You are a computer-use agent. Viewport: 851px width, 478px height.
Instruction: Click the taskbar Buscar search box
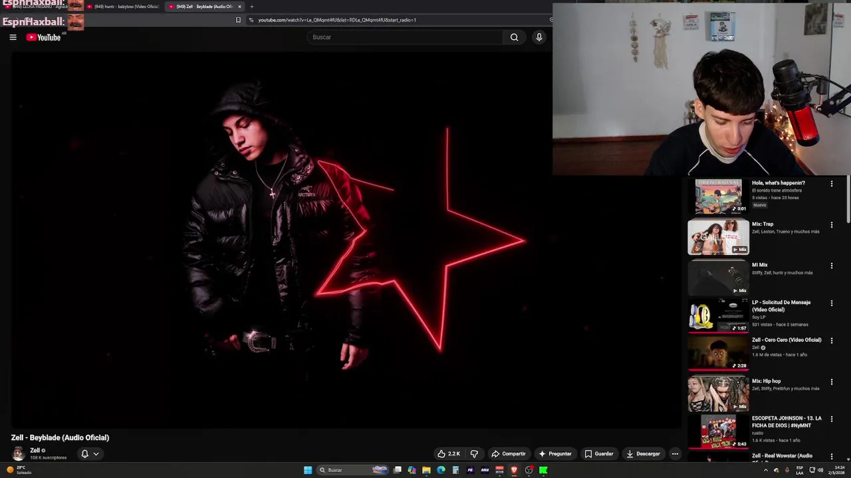352,470
